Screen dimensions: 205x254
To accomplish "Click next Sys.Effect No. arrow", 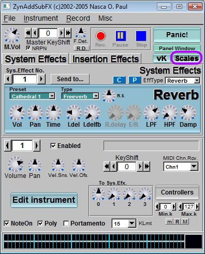I will click(x=41, y=79).
